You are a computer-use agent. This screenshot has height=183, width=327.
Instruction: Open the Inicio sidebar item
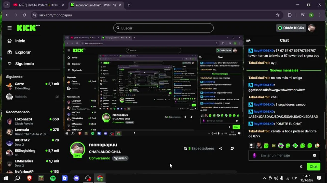coord(20,41)
